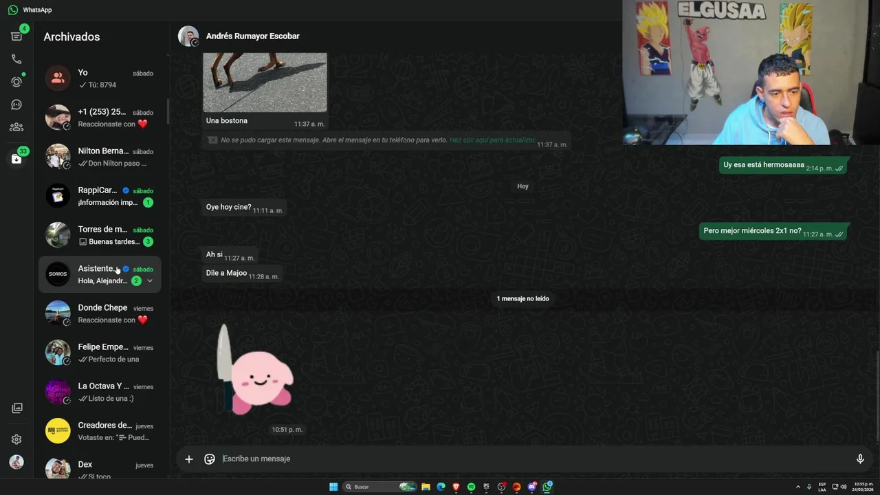
Task: Expand the Asistente chat options chevron
Action: (x=150, y=280)
